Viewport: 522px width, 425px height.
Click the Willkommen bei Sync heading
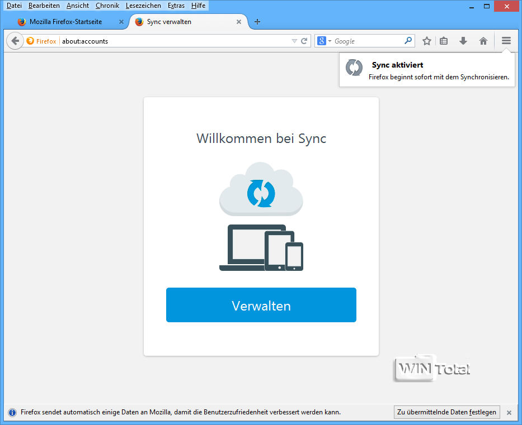[261, 139]
